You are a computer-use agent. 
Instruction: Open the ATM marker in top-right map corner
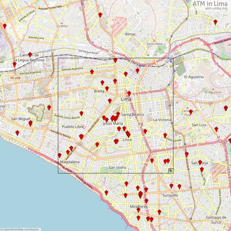[x=216, y=22]
